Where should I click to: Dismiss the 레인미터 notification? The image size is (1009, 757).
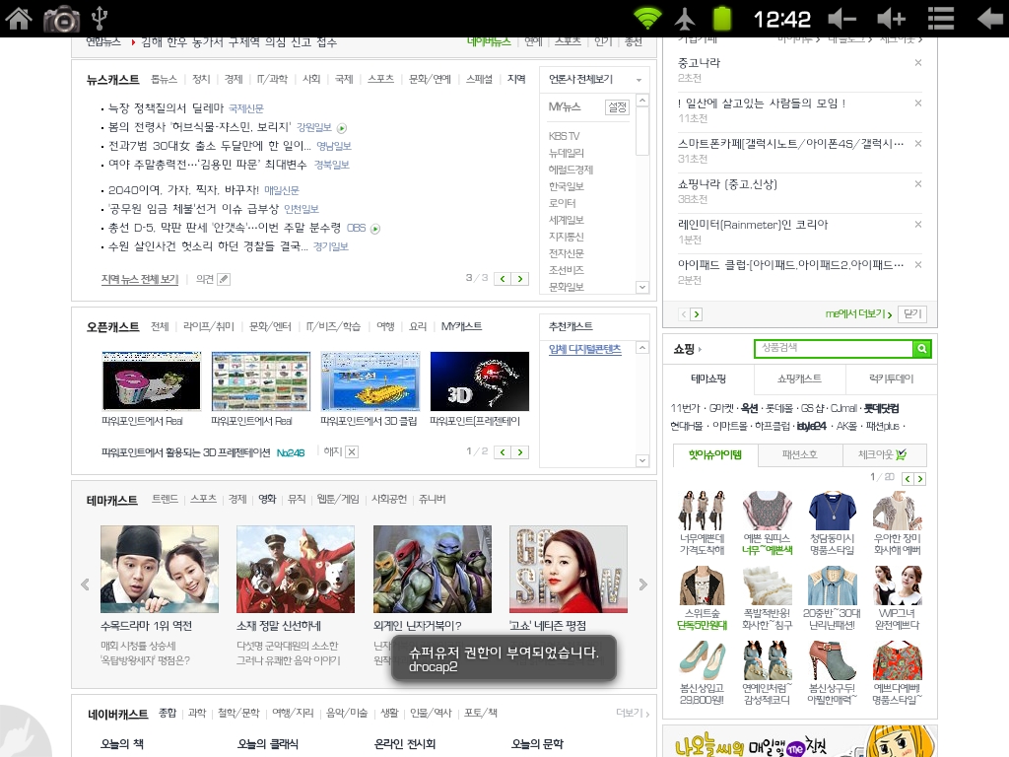(x=918, y=225)
